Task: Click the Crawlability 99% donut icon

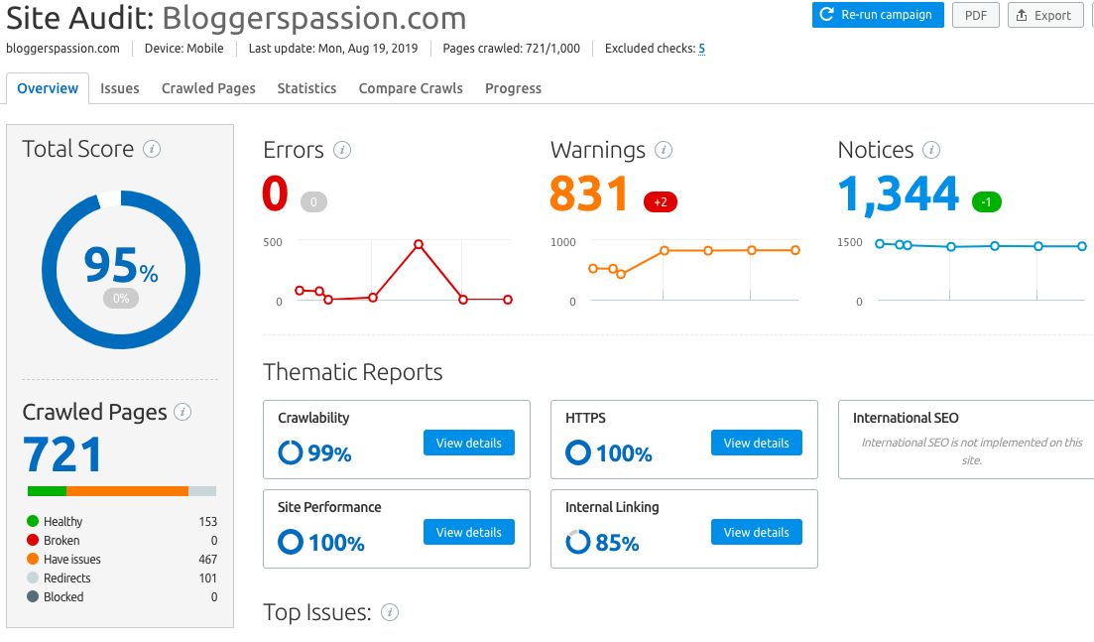Action: pyautogui.click(x=291, y=452)
